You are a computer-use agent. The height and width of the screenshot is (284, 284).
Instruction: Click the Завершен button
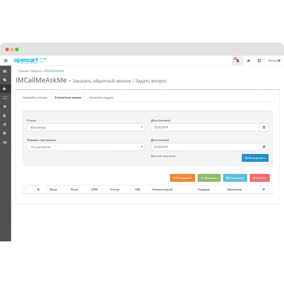[x=209, y=178]
